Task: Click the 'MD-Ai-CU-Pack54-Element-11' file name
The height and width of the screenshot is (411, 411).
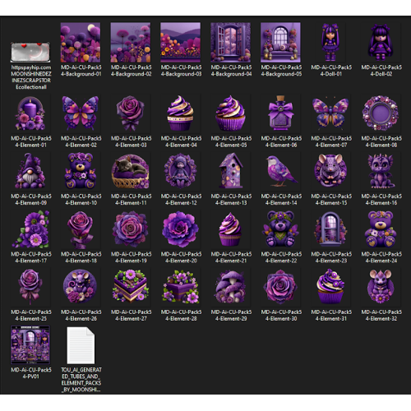Action: pyautogui.click(x=131, y=200)
